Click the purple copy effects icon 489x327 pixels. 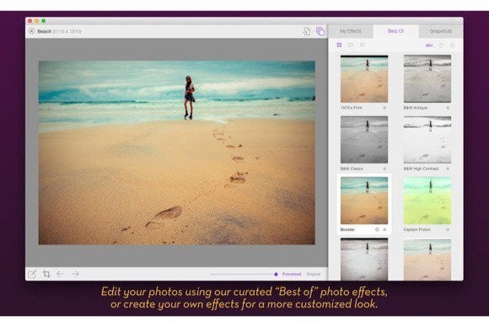[x=320, y=31]
